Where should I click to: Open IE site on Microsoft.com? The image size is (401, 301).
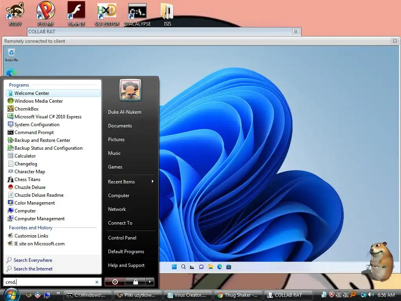coord(53,244)
